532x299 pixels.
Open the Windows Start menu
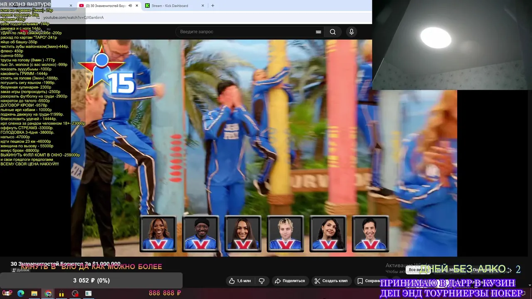pos(8,294)
